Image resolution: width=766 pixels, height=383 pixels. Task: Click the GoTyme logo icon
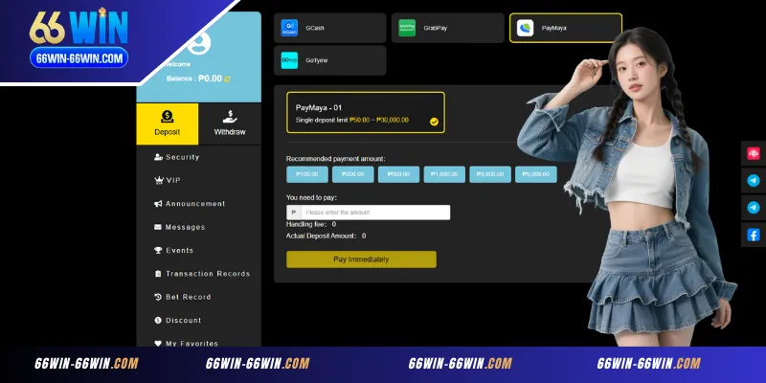(289, 60)
